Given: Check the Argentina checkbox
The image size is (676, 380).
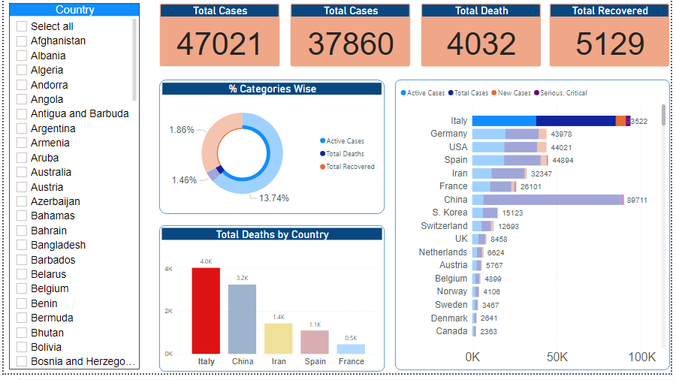Looking at the screenshot, I should pos(22,128).
